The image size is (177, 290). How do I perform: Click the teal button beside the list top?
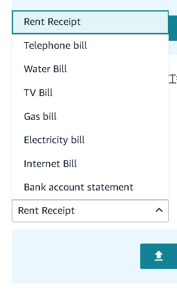[x=173, y=28]
